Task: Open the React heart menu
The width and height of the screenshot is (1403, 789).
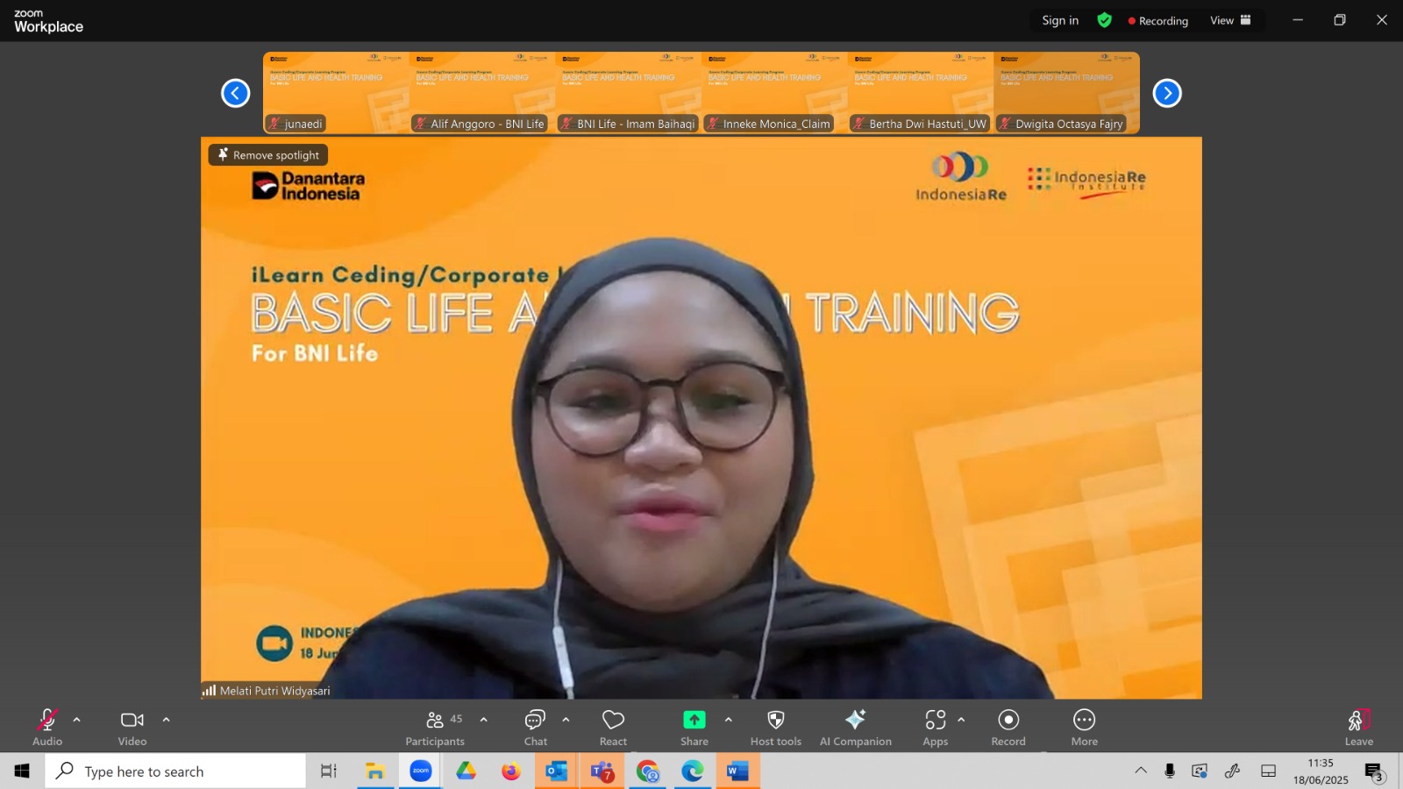Action: click(613, 728)
